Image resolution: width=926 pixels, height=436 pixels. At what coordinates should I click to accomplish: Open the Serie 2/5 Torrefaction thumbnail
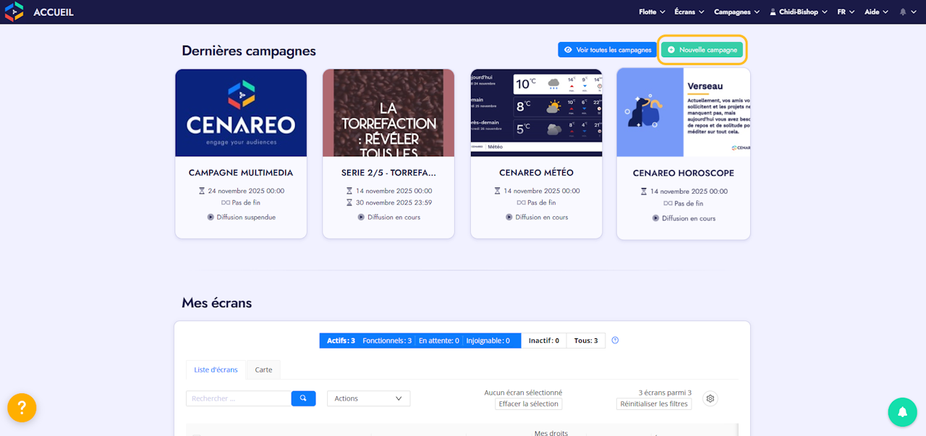coord(388,113)
